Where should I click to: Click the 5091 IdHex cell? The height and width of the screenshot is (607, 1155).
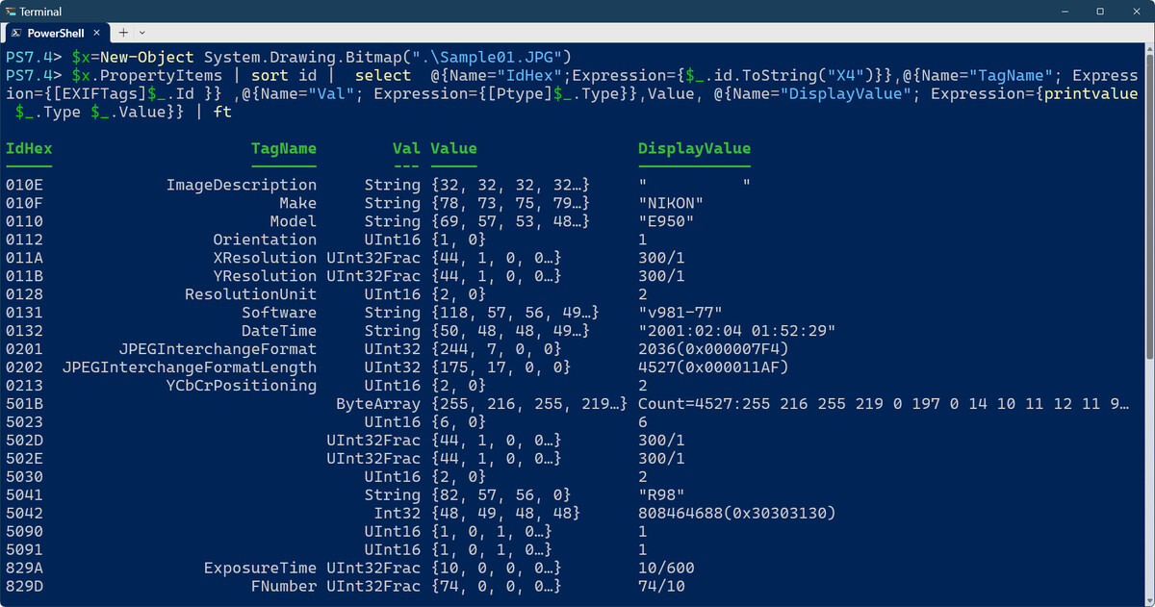coord(24,550)
